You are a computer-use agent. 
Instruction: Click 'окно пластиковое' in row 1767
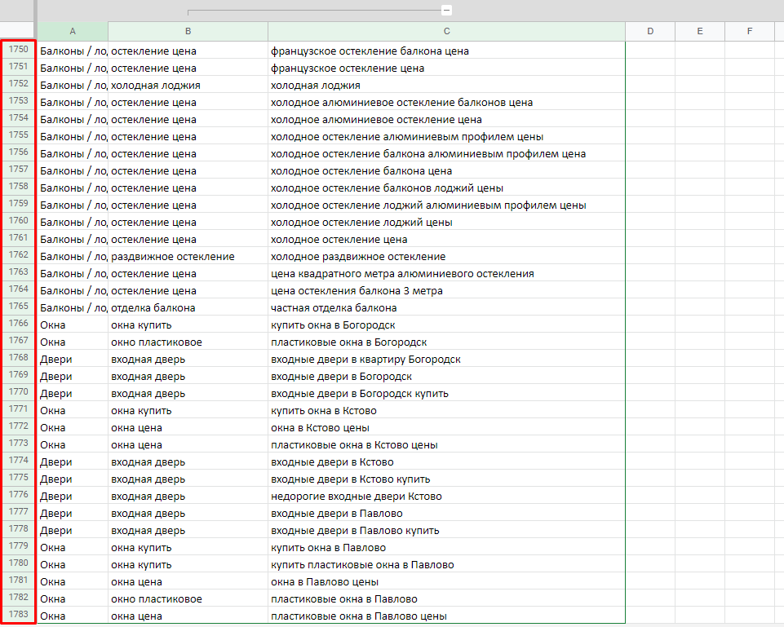pos(188,342)
